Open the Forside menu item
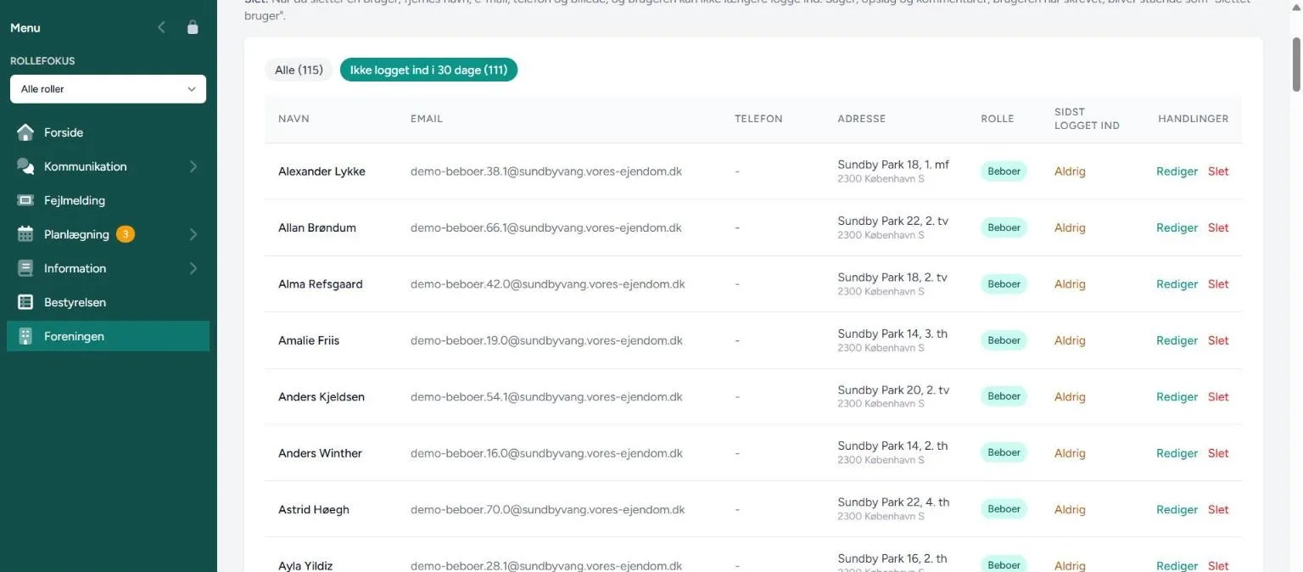The image size is (1303, 572). [108, 132]
